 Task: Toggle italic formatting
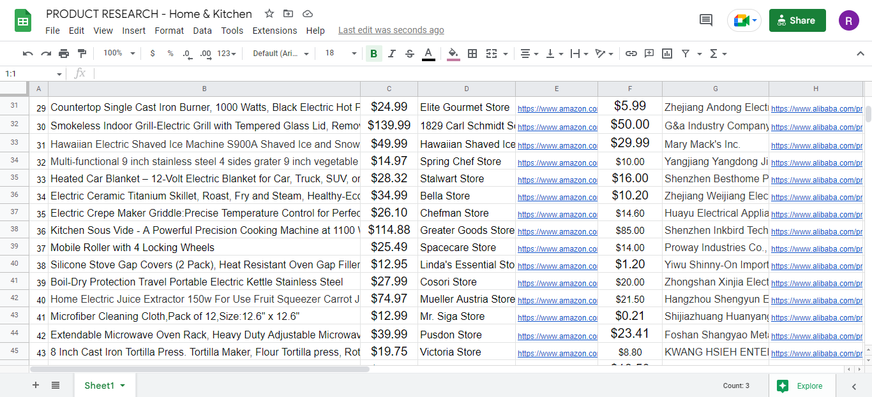point(391,54)
